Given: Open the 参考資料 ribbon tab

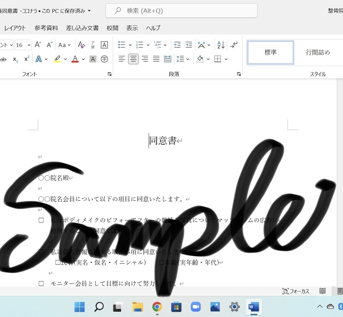Looking at the screenshot, I should [46, 28].
